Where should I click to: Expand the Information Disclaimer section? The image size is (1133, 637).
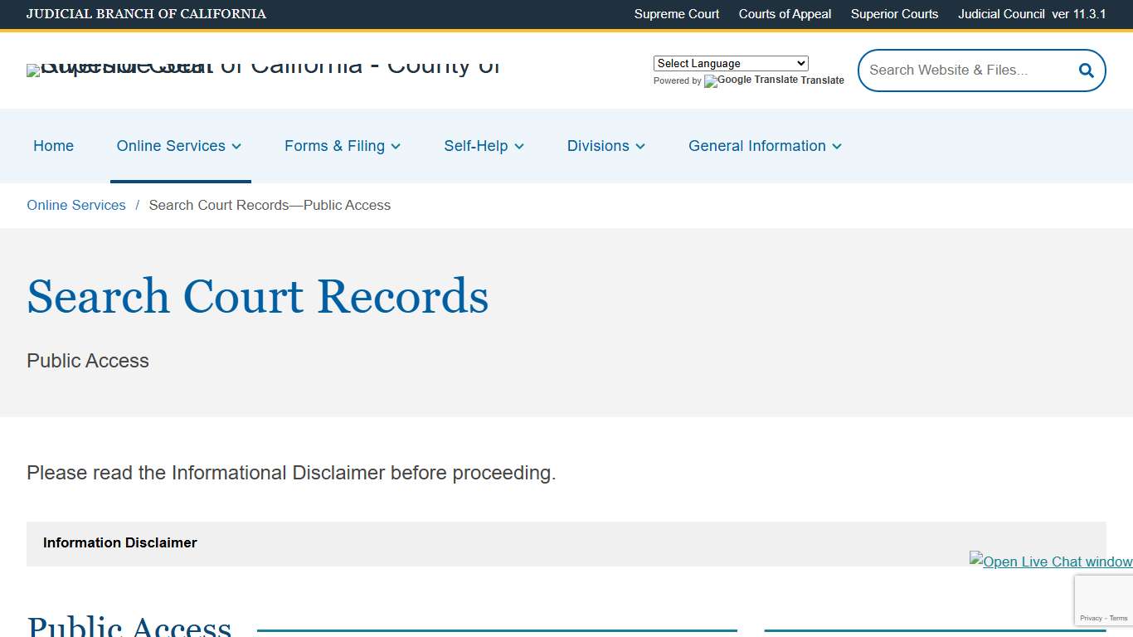119,542
